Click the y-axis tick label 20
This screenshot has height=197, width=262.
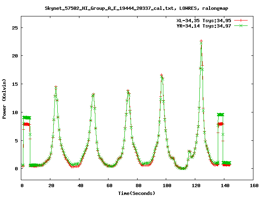point(15,56)
